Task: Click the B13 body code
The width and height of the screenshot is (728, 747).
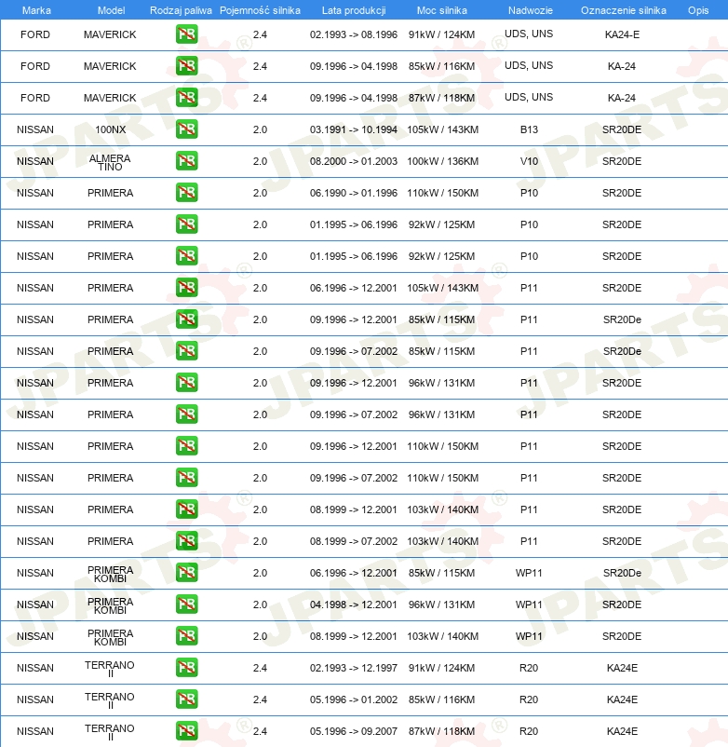Action: pos(529,129)
